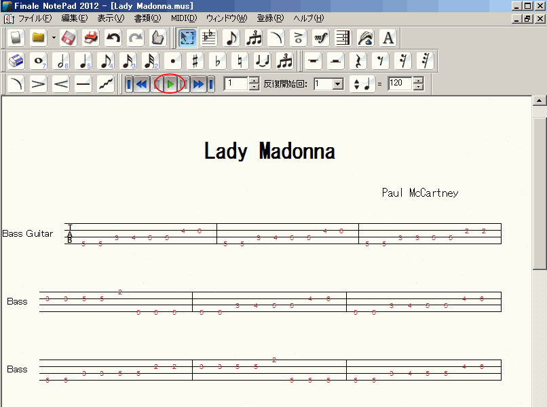Screen dimensions: 547x407
Task: Choose the key signature staff tool
Action: coord(209,38)
